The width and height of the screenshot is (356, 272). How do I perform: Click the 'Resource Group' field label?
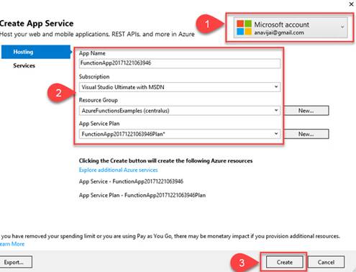pos(99,100)
